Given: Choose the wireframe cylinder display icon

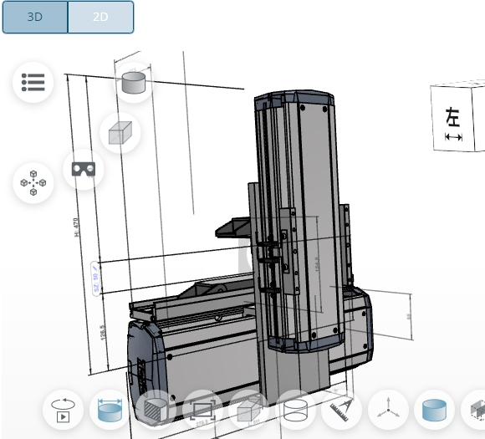Looking at the screenshot, I should click(295, 410).
